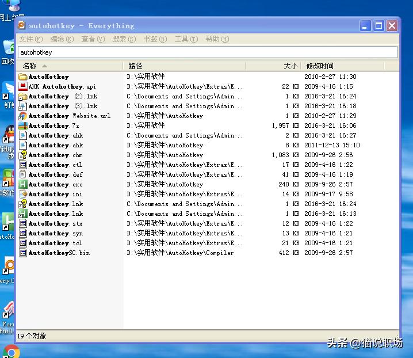Select the AHK Autohotkey.api file icon

click(x=23, y=86)
